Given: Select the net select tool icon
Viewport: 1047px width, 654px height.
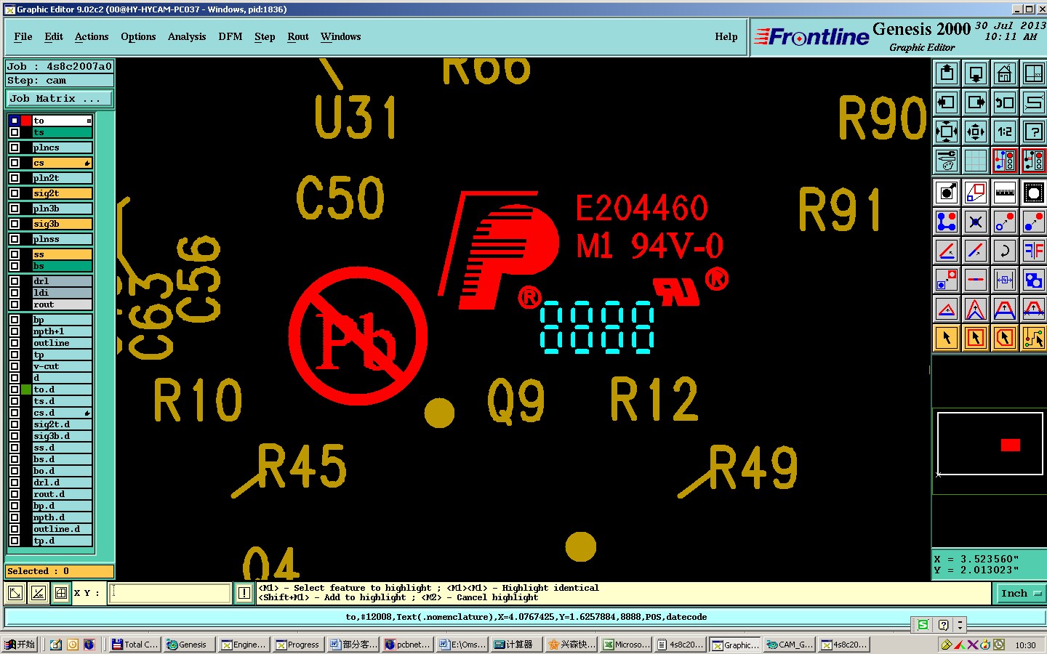Looking at the screenshot, I should click(1034, 338).
